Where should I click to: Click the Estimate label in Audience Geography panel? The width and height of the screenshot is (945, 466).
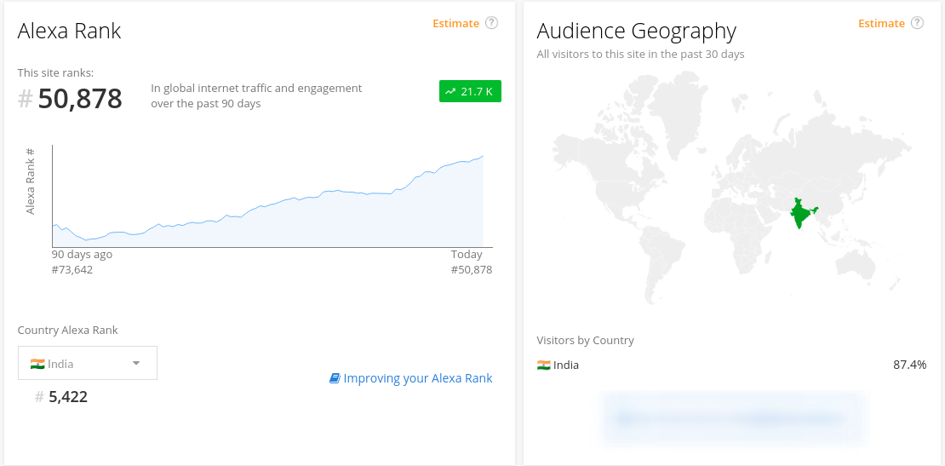pos(881,24)
